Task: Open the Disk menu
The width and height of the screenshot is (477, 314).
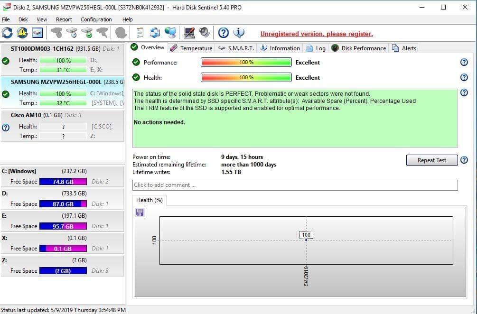Action: [23, 19]
